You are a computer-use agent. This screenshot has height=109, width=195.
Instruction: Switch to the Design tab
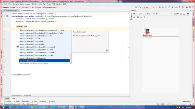[x=7, y=98]
